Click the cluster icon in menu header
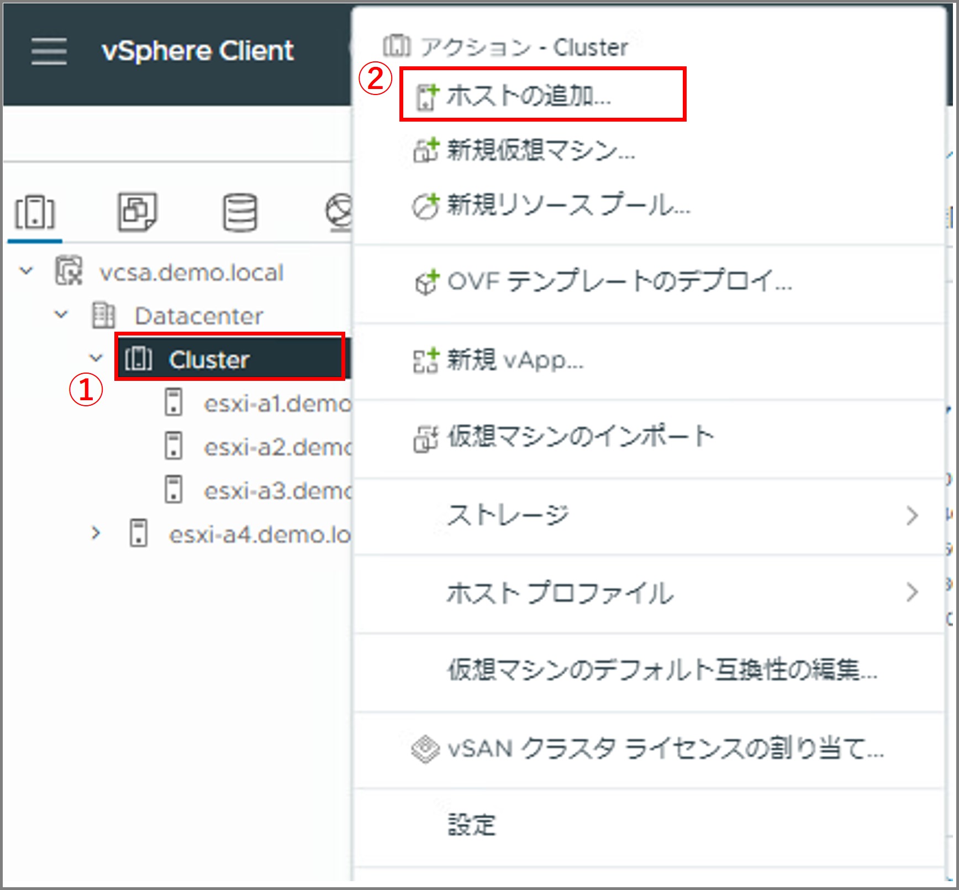 tap(397, 46)
